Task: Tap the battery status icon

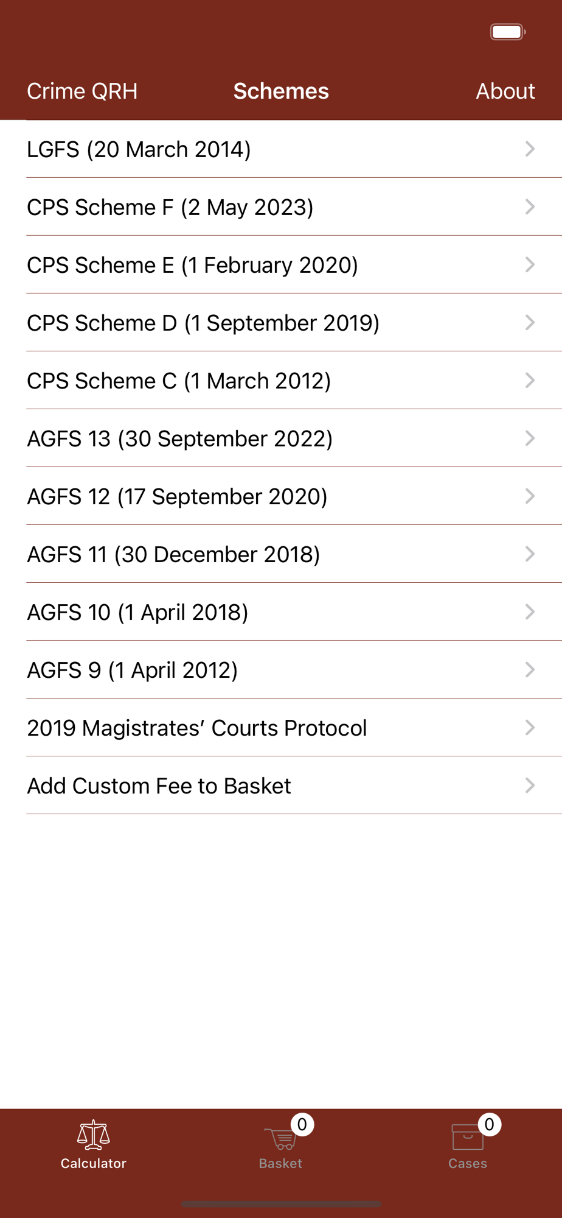Action: [x=508, y=32]
